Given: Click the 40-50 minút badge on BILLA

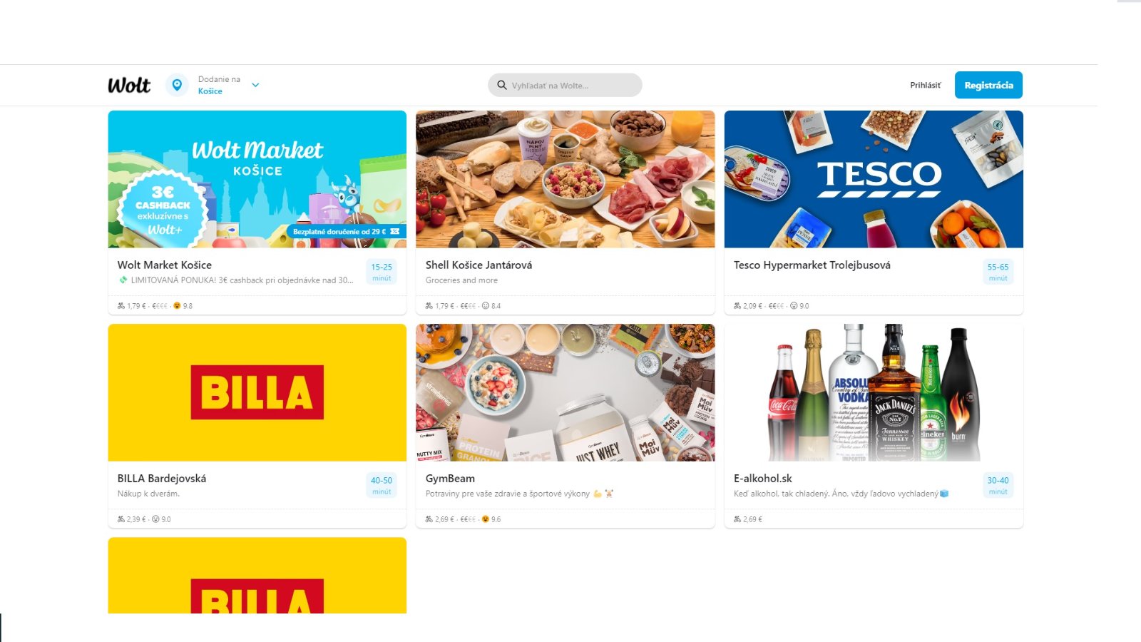Looking at the screenshot, I should point(382,485).
